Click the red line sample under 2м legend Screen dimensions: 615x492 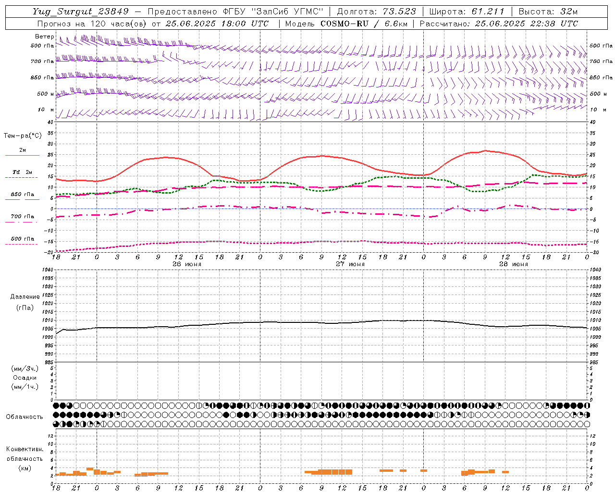point(22,156)
